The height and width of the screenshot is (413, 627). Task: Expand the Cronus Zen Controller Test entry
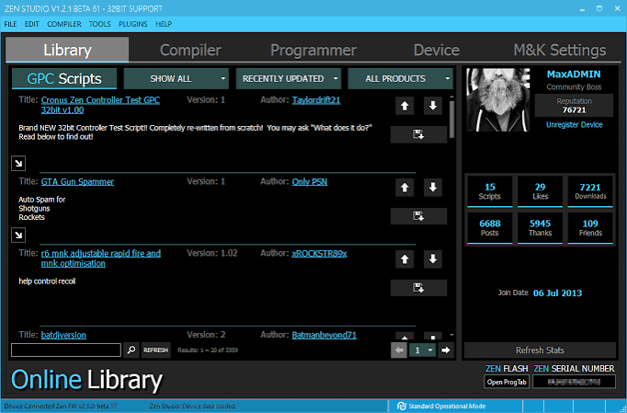[18, 164]
